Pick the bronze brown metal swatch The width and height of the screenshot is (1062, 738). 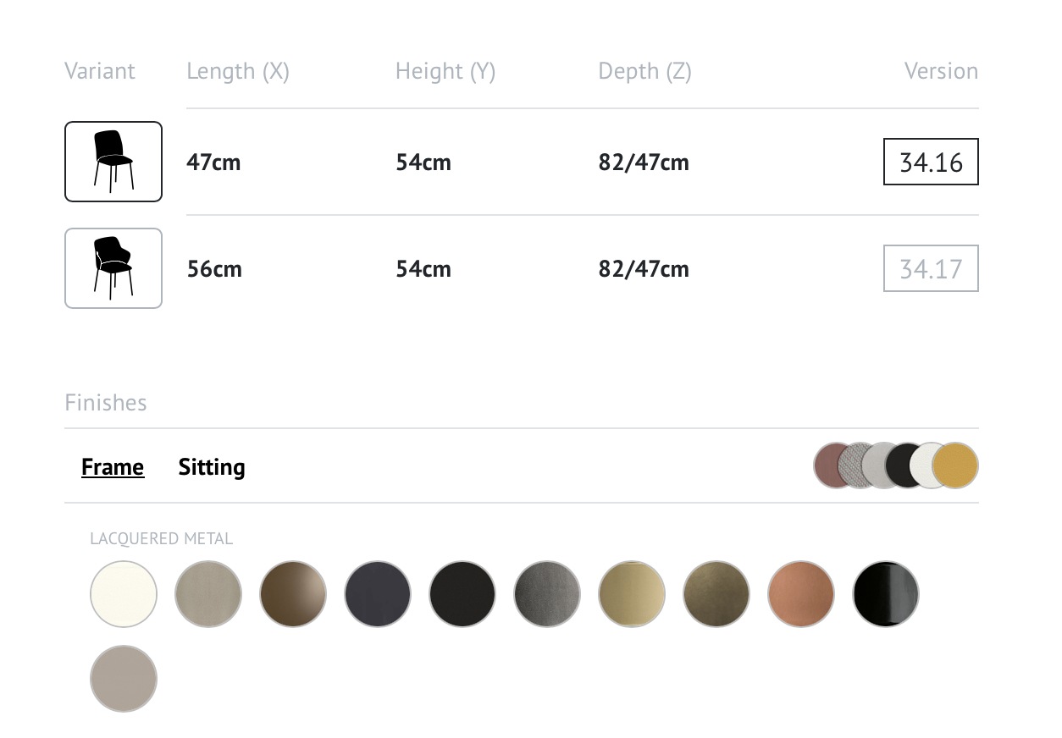293,594
